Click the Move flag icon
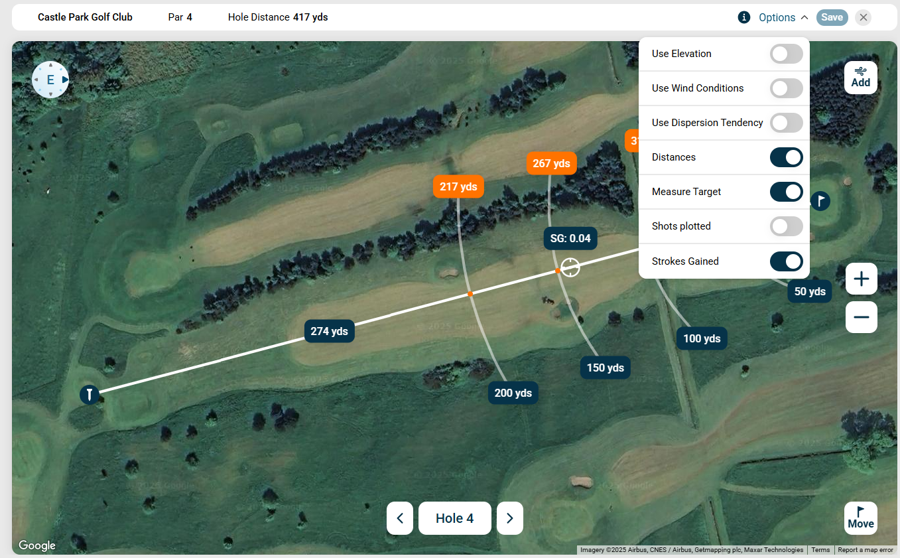The width and height of the screenshot is (900, 558). [860, 518]
